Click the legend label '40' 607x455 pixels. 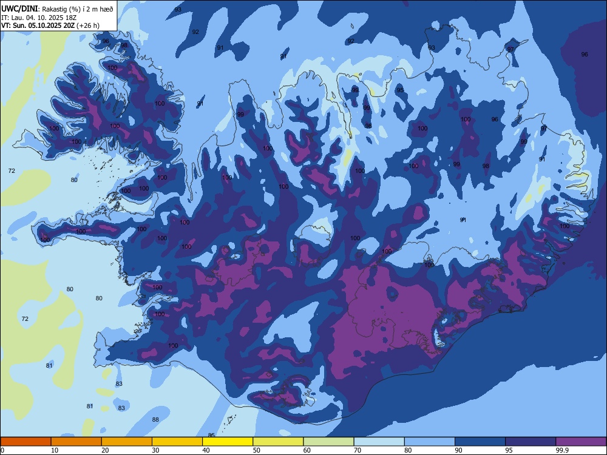tap(206, 450)
